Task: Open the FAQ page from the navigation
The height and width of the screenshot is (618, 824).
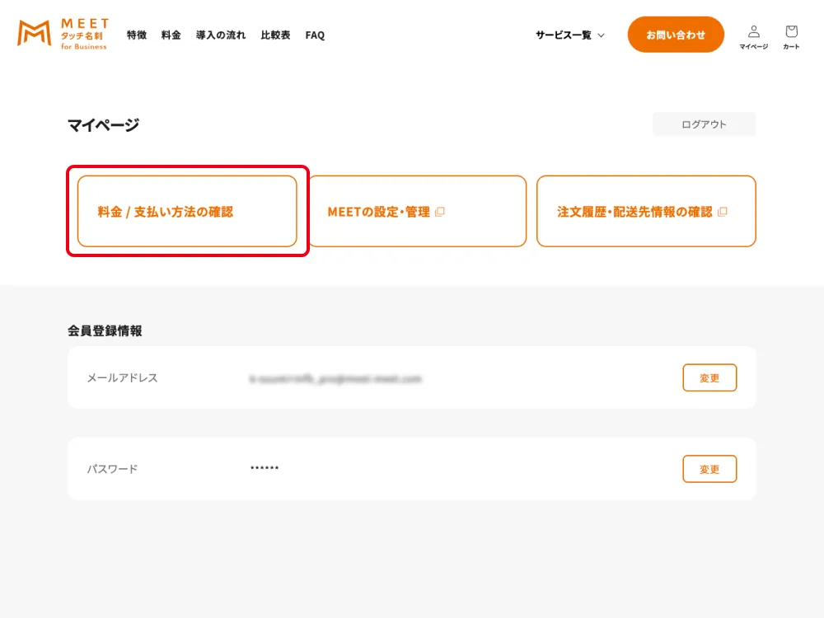Action: point(314,35)
